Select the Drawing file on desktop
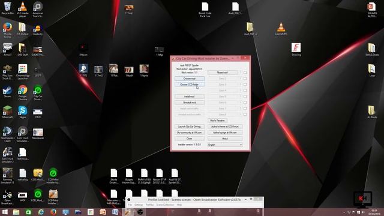Image resolution: width=384 pixels, height=216 pixels. tap(296, 50)
